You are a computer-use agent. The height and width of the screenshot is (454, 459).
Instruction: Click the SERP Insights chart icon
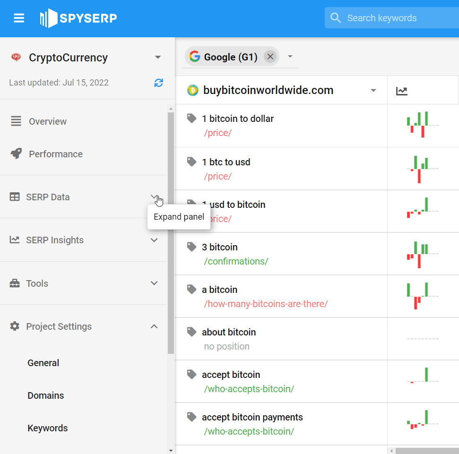[15, 240]
